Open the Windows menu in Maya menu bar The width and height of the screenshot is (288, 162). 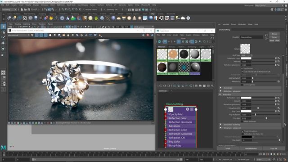(45, 5)
